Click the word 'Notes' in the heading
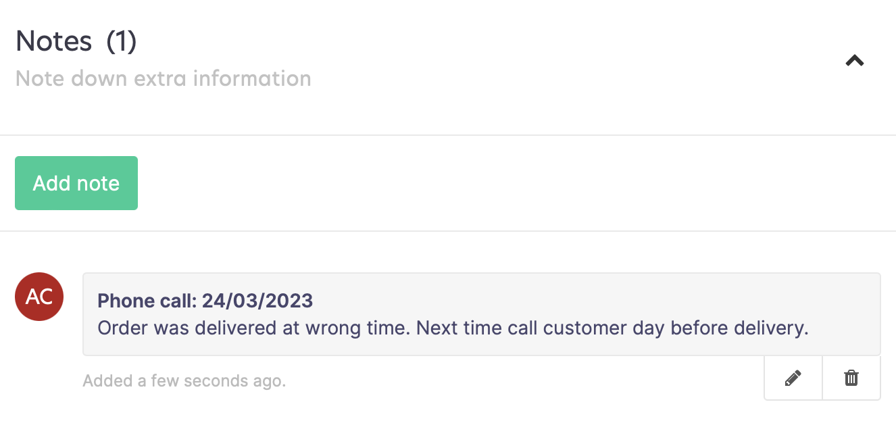Screen dimensions: 896x423 (x=54, y=41)
